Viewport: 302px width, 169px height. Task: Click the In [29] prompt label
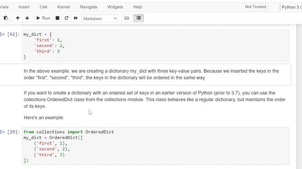(x=10, y=132)
